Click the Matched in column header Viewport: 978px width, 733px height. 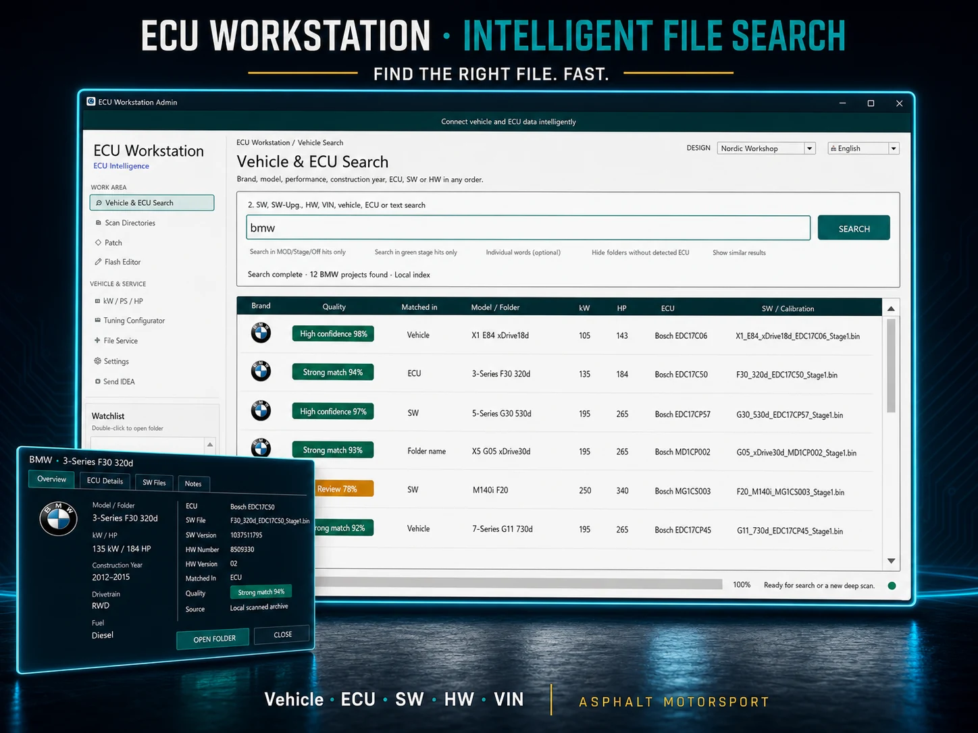pyautogui.click(x=419, y=307)
